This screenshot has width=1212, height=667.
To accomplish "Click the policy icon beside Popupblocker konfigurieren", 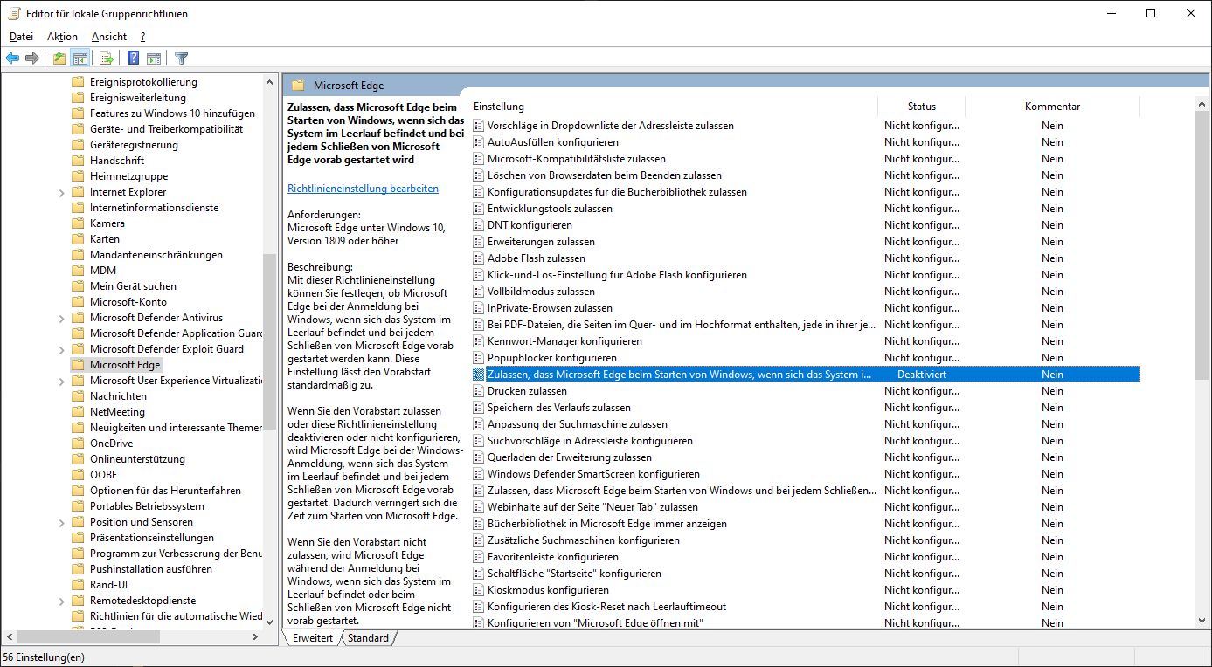I will coord(478,358).
